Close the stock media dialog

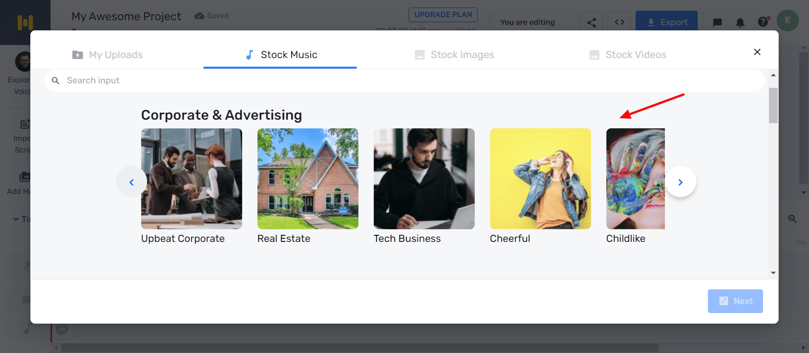[757, 52]
